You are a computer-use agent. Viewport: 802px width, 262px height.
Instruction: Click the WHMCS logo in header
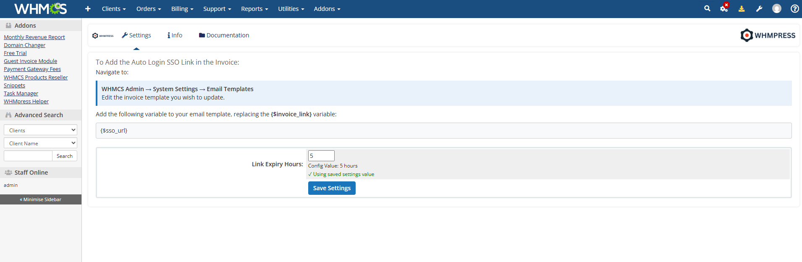coord(40,9)
